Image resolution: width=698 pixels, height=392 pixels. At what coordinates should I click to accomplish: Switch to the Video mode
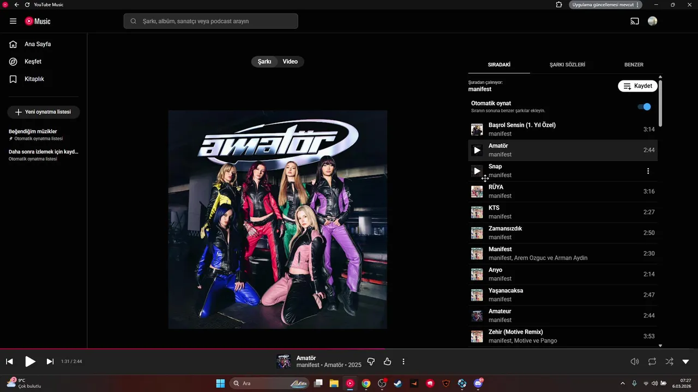tap(290, 62)
